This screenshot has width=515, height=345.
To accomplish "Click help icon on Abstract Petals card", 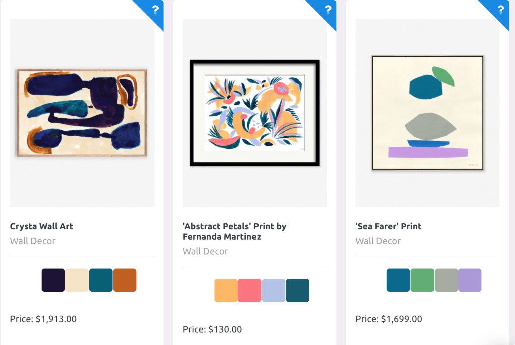I will [328, 10].
